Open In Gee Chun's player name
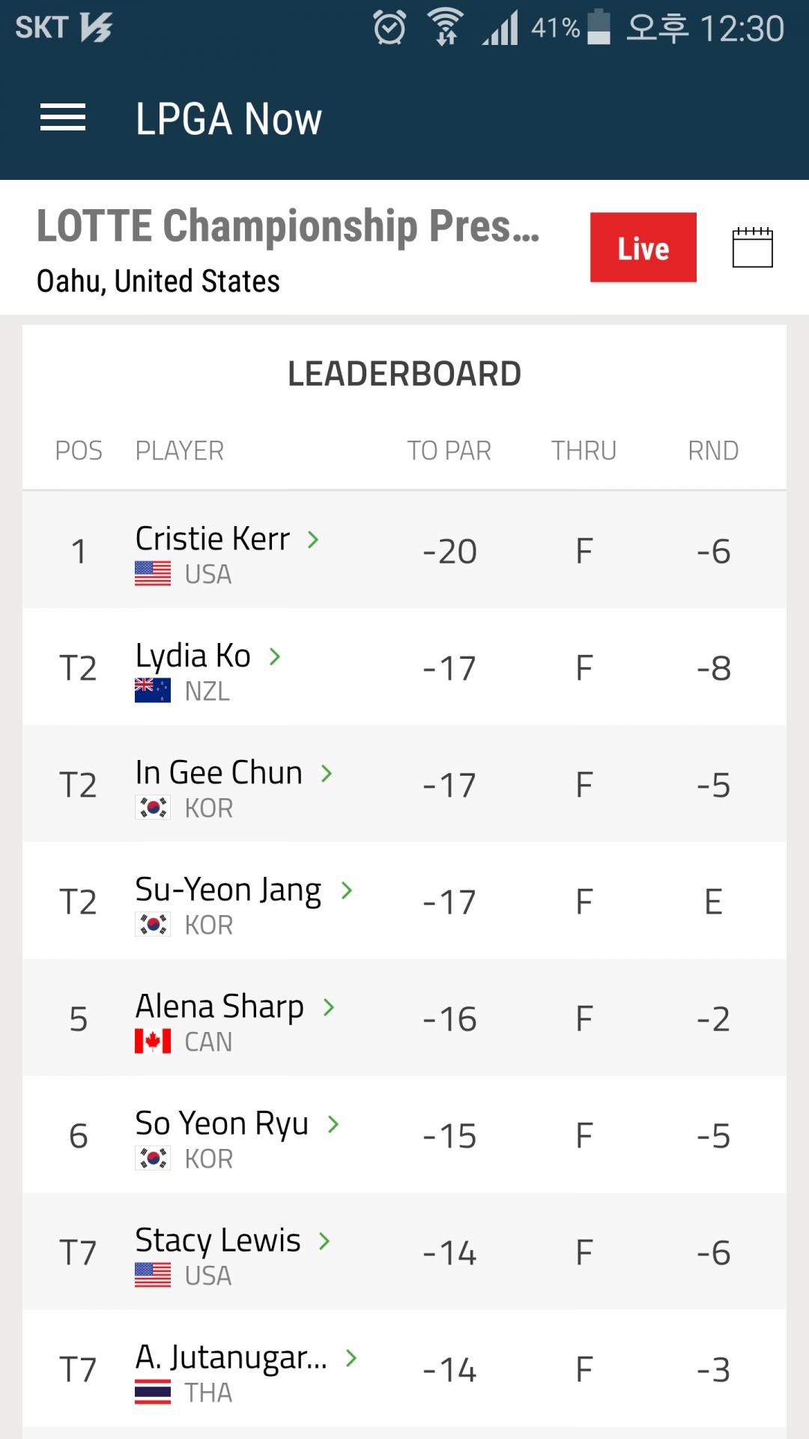Image resolution: width=809 pixels, height=1439 pixels. coord(219,773)
